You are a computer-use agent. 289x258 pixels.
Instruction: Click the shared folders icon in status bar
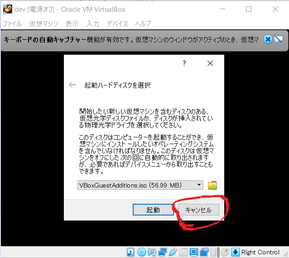(183, 252)
